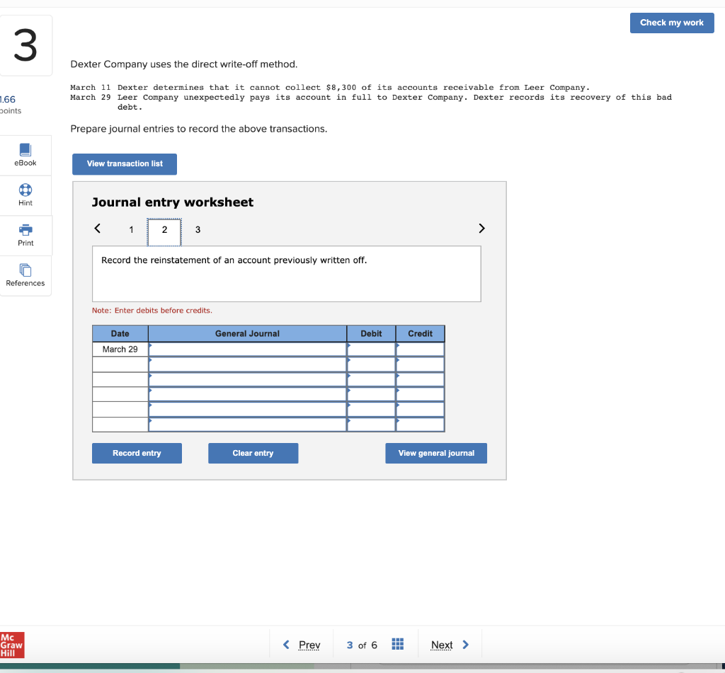725x673 pixels.
Task: Go to the Next question link
Action: [x=450, y=645]
